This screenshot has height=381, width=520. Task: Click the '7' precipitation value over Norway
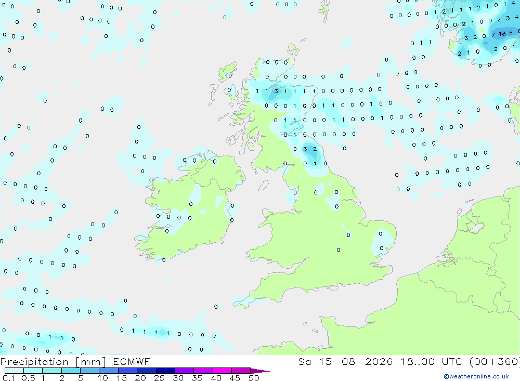(493, 34)
